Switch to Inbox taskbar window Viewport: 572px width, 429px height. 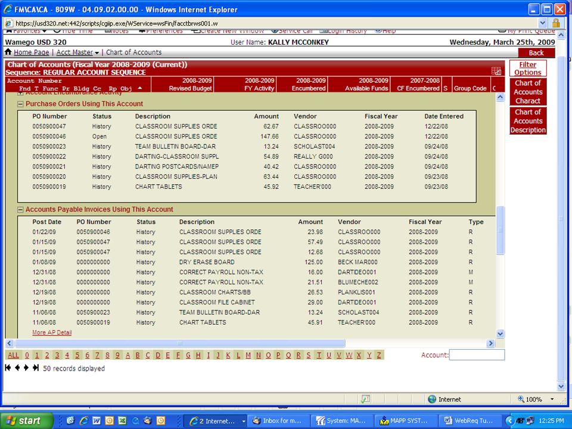click(x=279, y=421)
